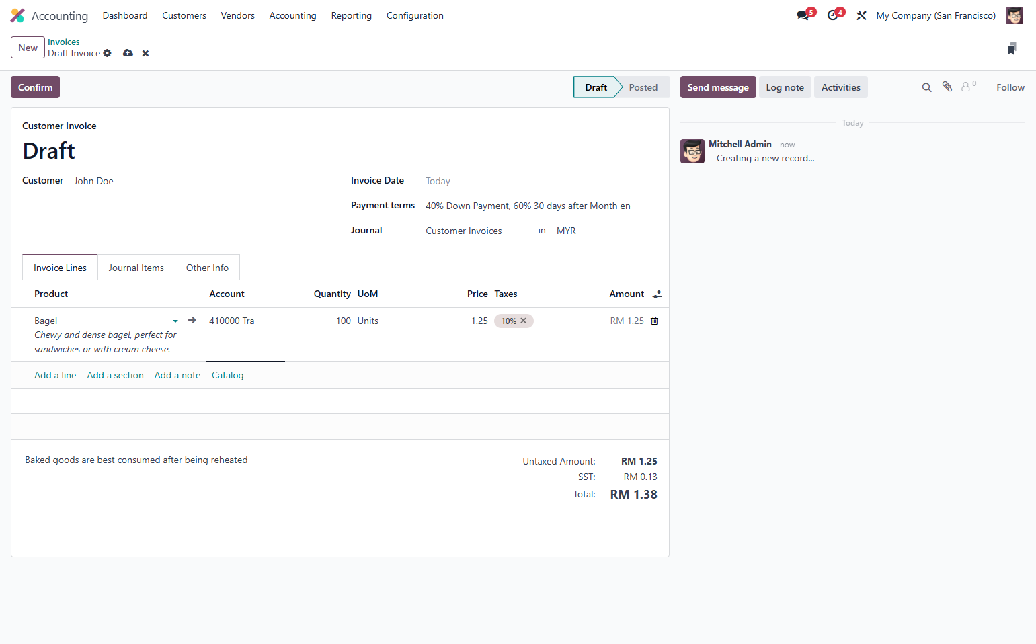
Task: Open optional columns settings icon next to Amount
Action: [657, 294]
